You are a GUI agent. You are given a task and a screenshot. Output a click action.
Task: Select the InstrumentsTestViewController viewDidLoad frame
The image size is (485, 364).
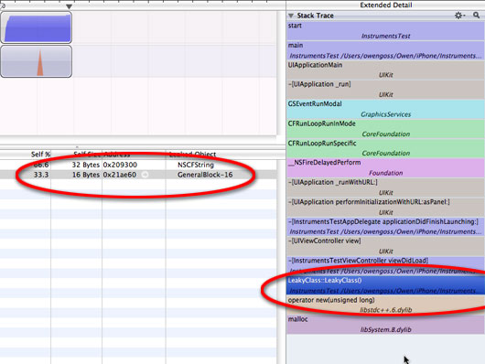coord(385,265)
